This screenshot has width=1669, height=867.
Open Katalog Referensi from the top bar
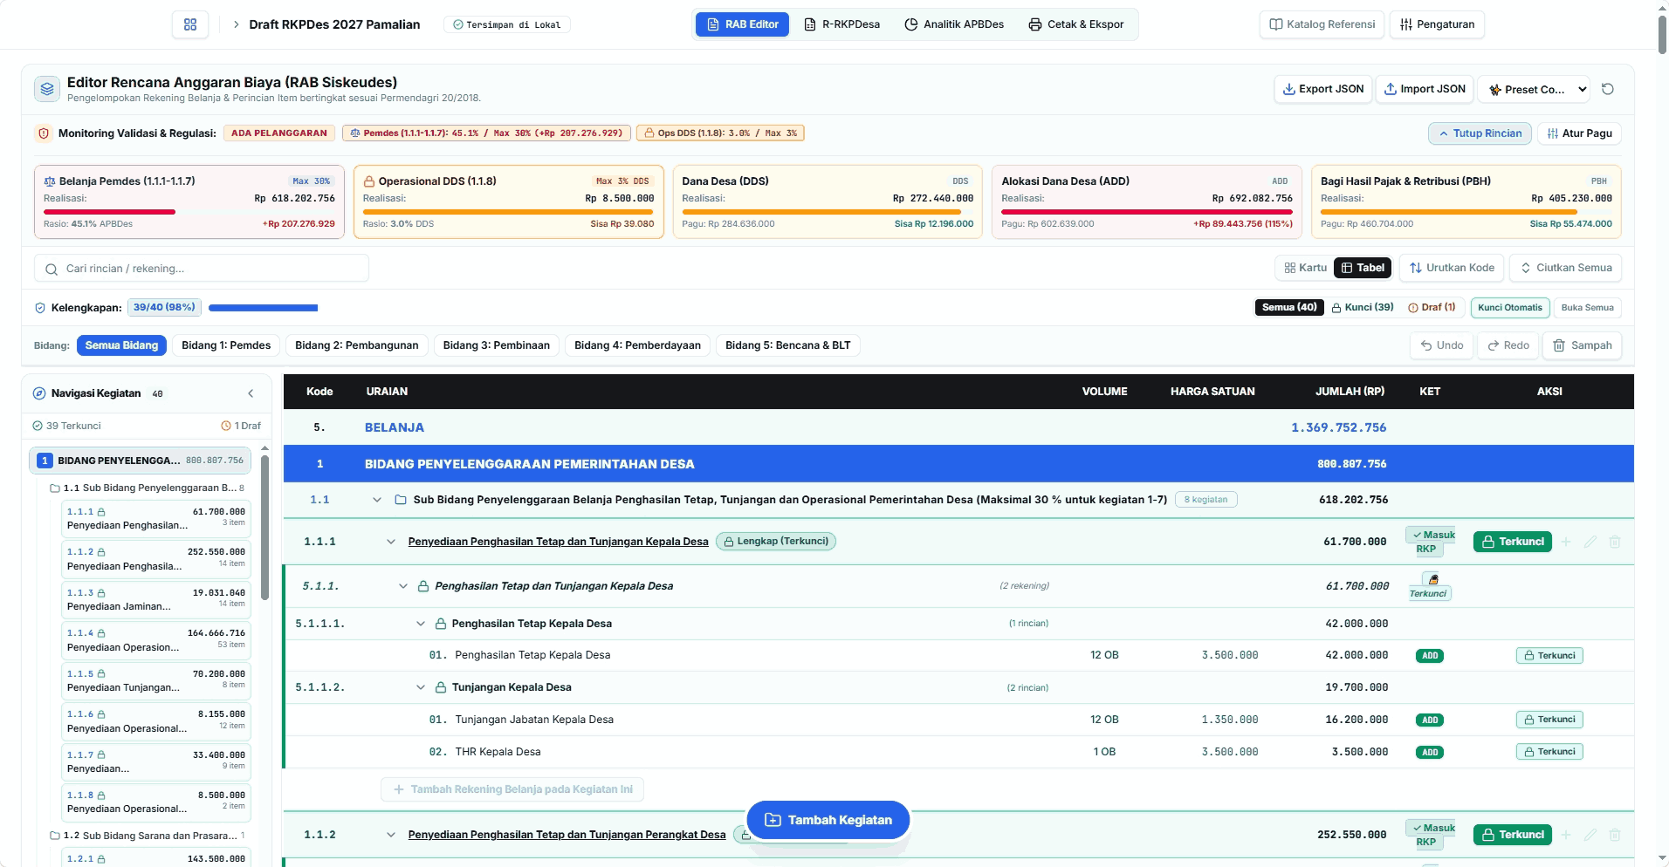1322,24
